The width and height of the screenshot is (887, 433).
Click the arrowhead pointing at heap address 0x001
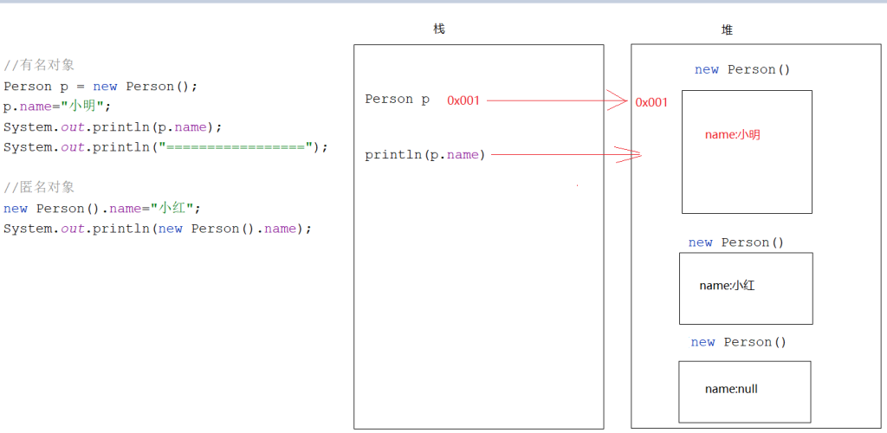coord(618,100)
